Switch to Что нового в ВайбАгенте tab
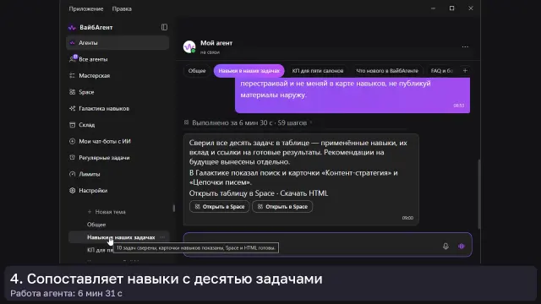The image size is (541, 304). click(387, 71)
